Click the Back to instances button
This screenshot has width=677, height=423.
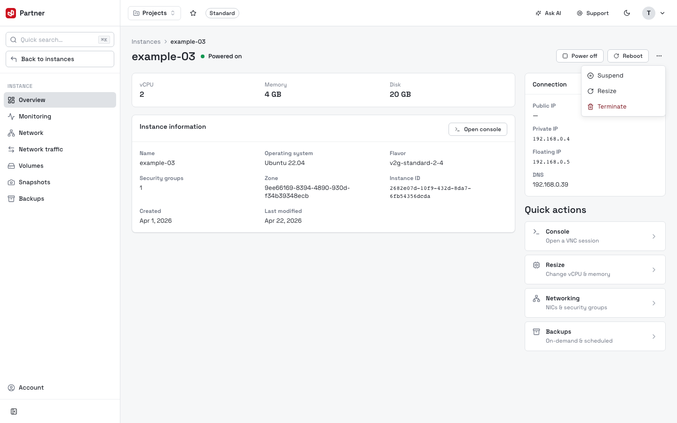coord(60,59)
